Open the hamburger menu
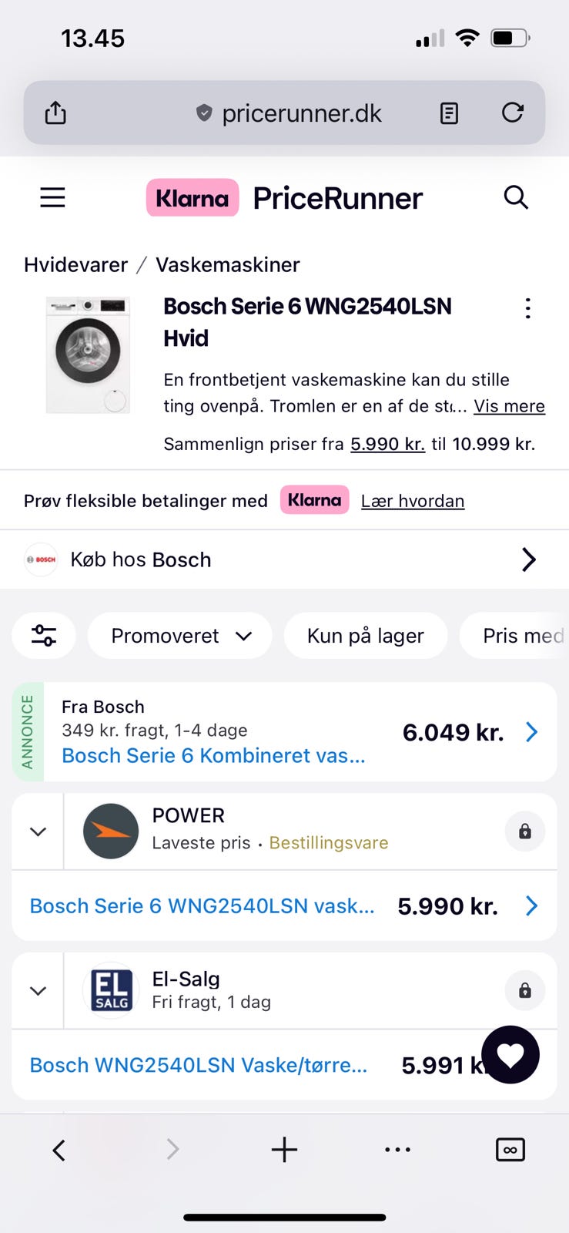Screen dimensions: 569x1233 (x=52, y=198)
